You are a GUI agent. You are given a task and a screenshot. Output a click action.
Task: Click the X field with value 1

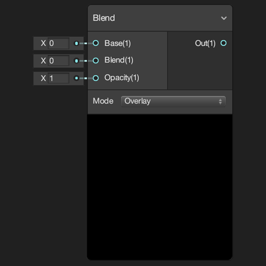coord(58,78)
